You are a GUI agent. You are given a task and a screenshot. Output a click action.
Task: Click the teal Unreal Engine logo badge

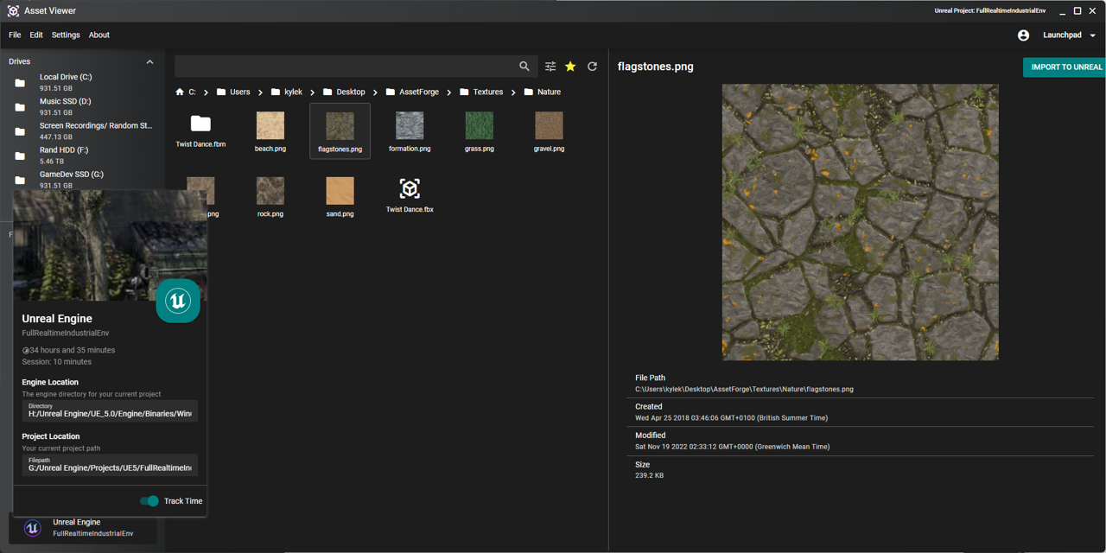coord(178,301)
